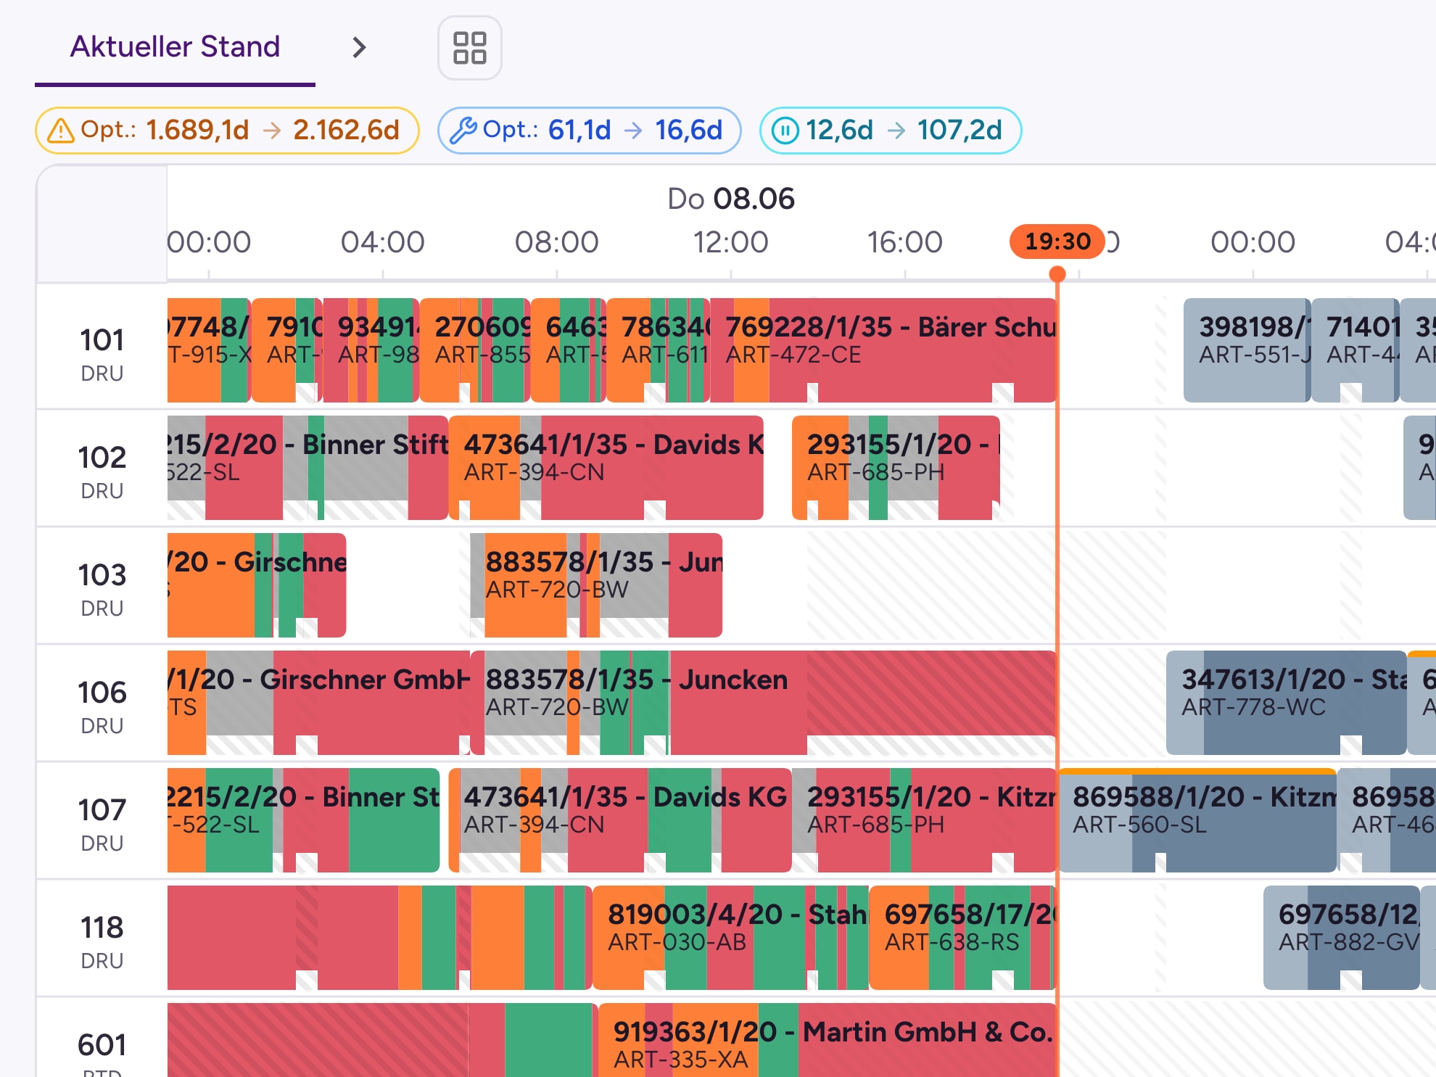Select machine row 101 DRU
The height and width of the screenshot is (1077, 1436).
102,353
